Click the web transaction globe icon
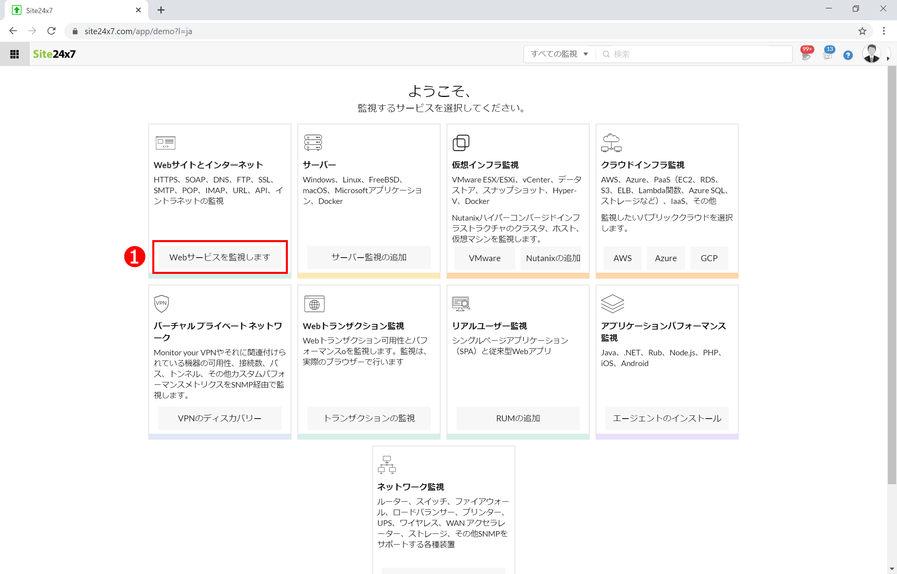The width and height of the screenshot is (897, 574). click(314, 304)
